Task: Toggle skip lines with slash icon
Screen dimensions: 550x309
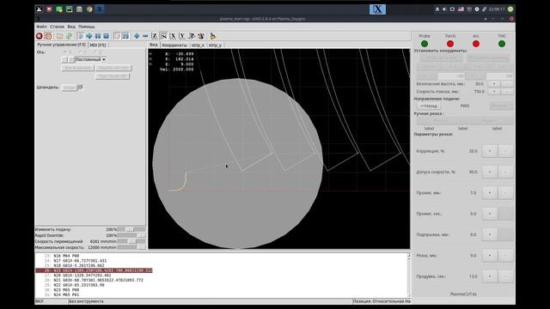Action: [117, 36]
